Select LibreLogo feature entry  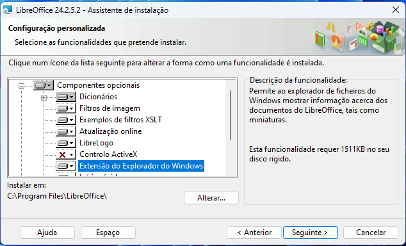coord(96,143)
